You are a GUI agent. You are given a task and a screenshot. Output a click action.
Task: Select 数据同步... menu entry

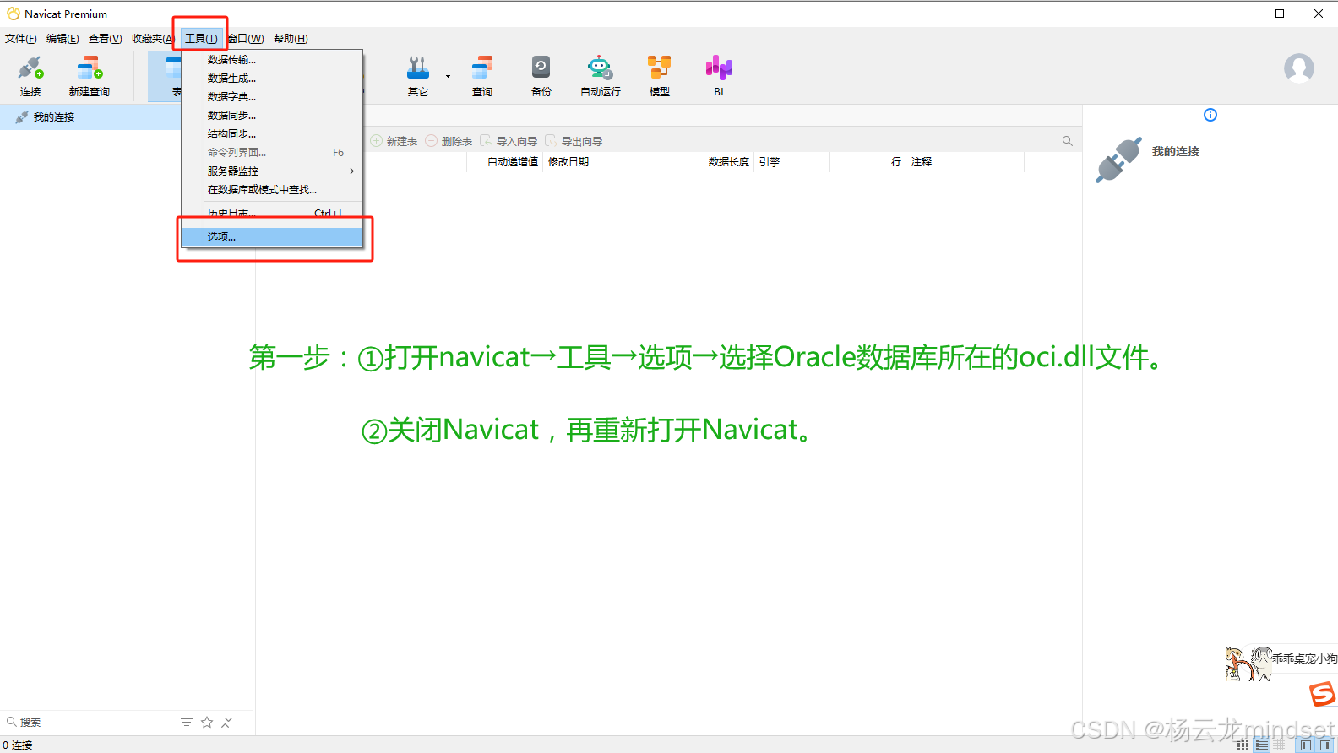(x=272, y=115)
